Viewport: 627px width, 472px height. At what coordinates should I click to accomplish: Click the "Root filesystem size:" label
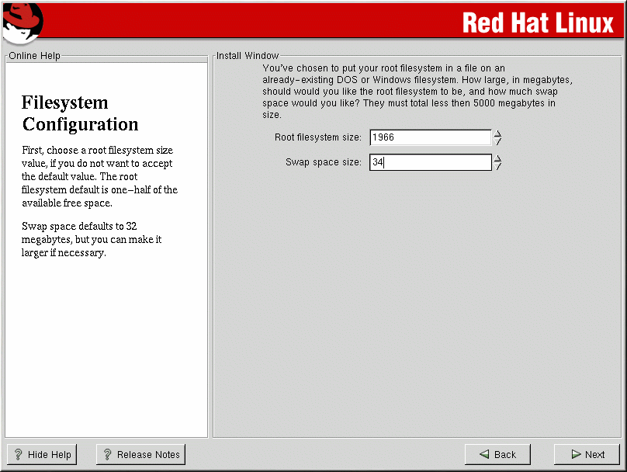coord(318,137)
